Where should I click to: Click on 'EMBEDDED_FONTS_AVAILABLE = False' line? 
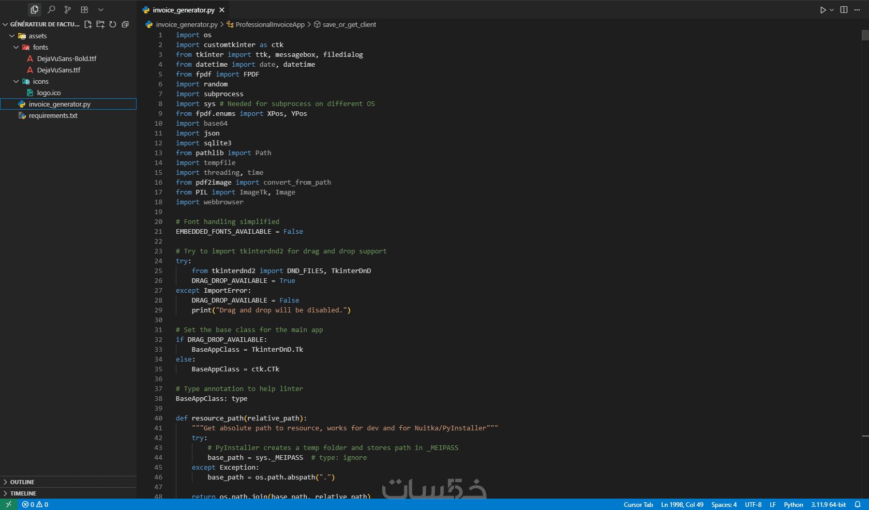[239, 232]
